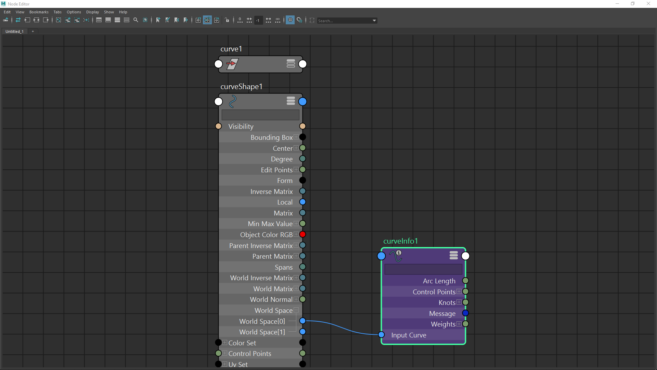Click the create bookmark toolbar icon
Image resolution: width=657 pixels, height=370 pixels.
tap(158, 20)
